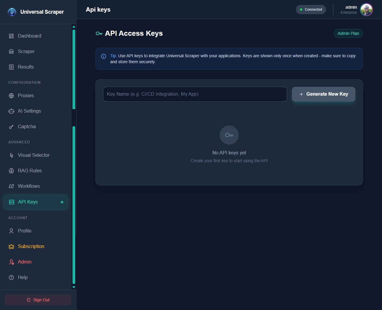Click the Profile person icon
The image size is (382, 310).
11,231
